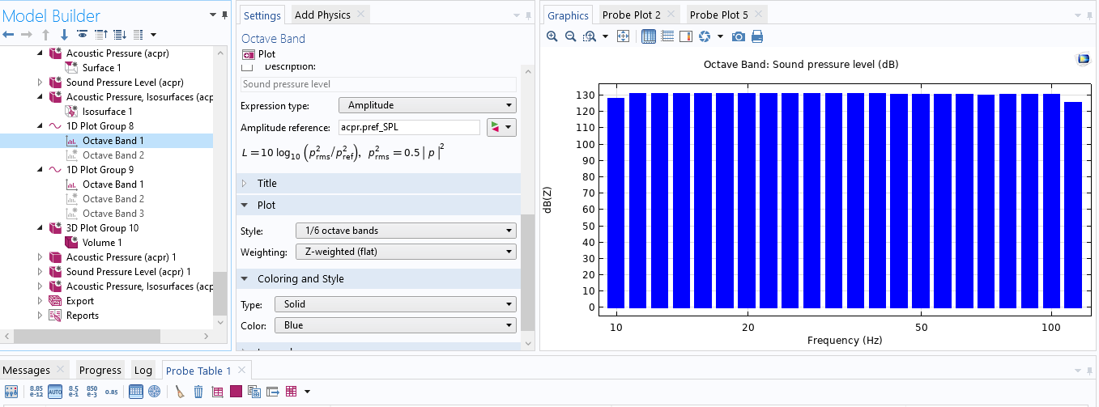Print the Octave Band graph

pyautogui.click(x=757, y=36)
